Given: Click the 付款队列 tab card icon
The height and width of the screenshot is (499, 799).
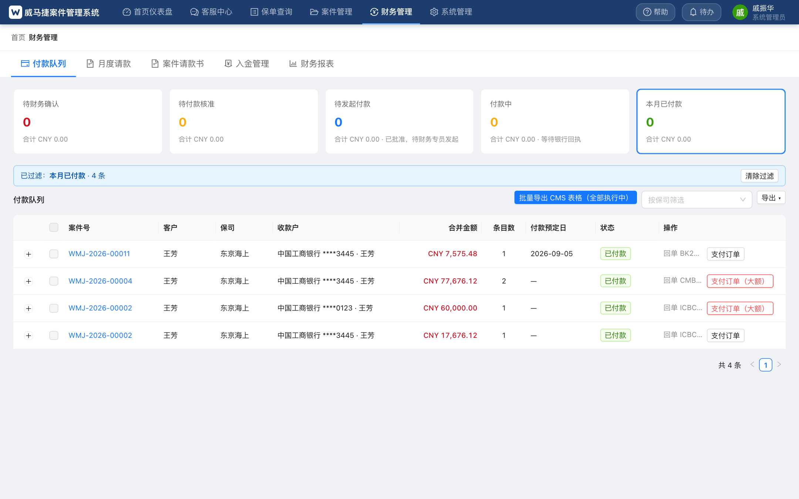Looking at the screenshot, I should [x=25, y=64].
